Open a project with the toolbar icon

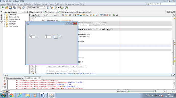click(x=11, y=8)
